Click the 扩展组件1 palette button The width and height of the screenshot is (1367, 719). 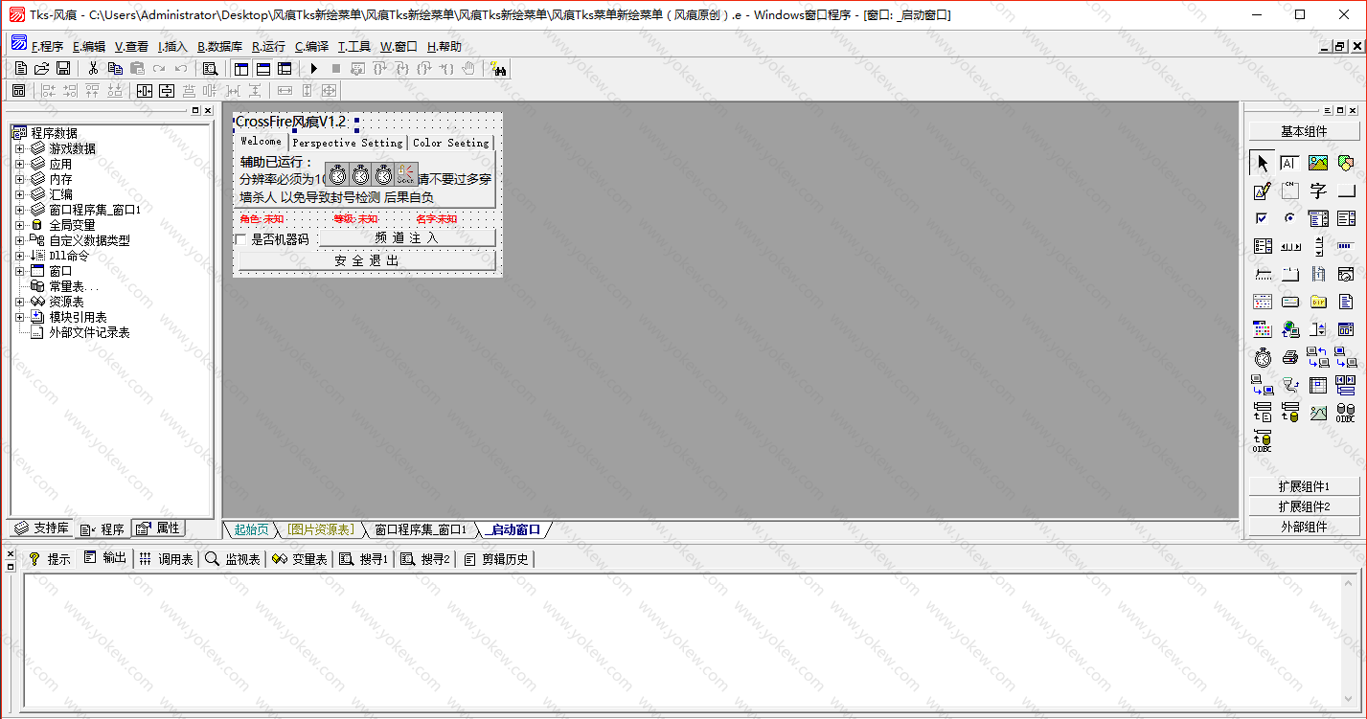1304,486
